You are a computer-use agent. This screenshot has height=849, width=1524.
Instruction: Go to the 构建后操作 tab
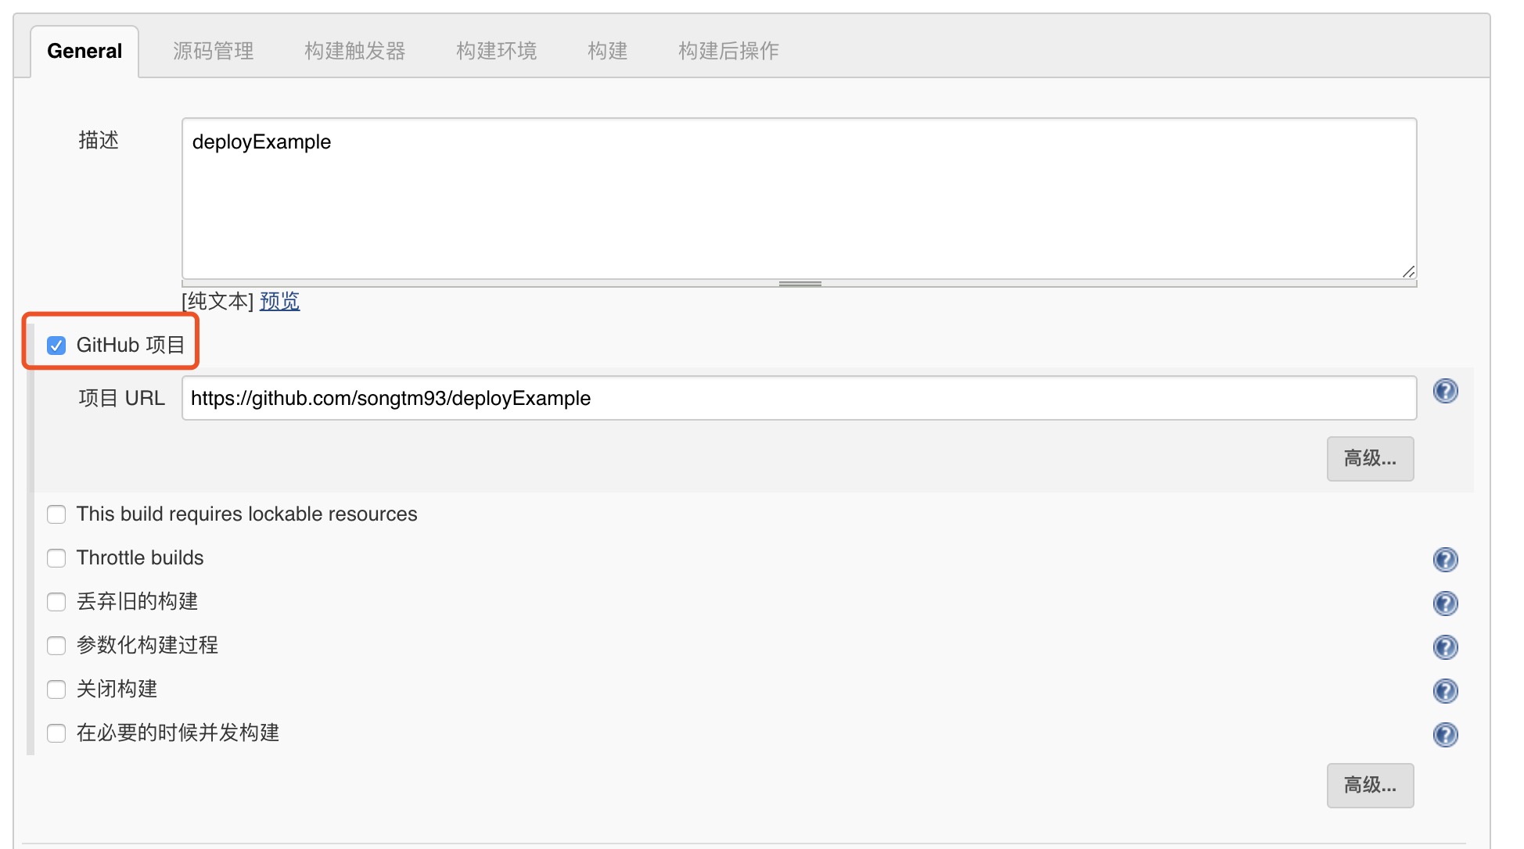(x=728, y=51)
